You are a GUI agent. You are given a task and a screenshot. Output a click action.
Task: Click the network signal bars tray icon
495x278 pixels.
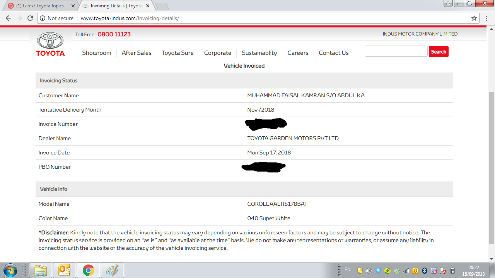pos(406,271)
